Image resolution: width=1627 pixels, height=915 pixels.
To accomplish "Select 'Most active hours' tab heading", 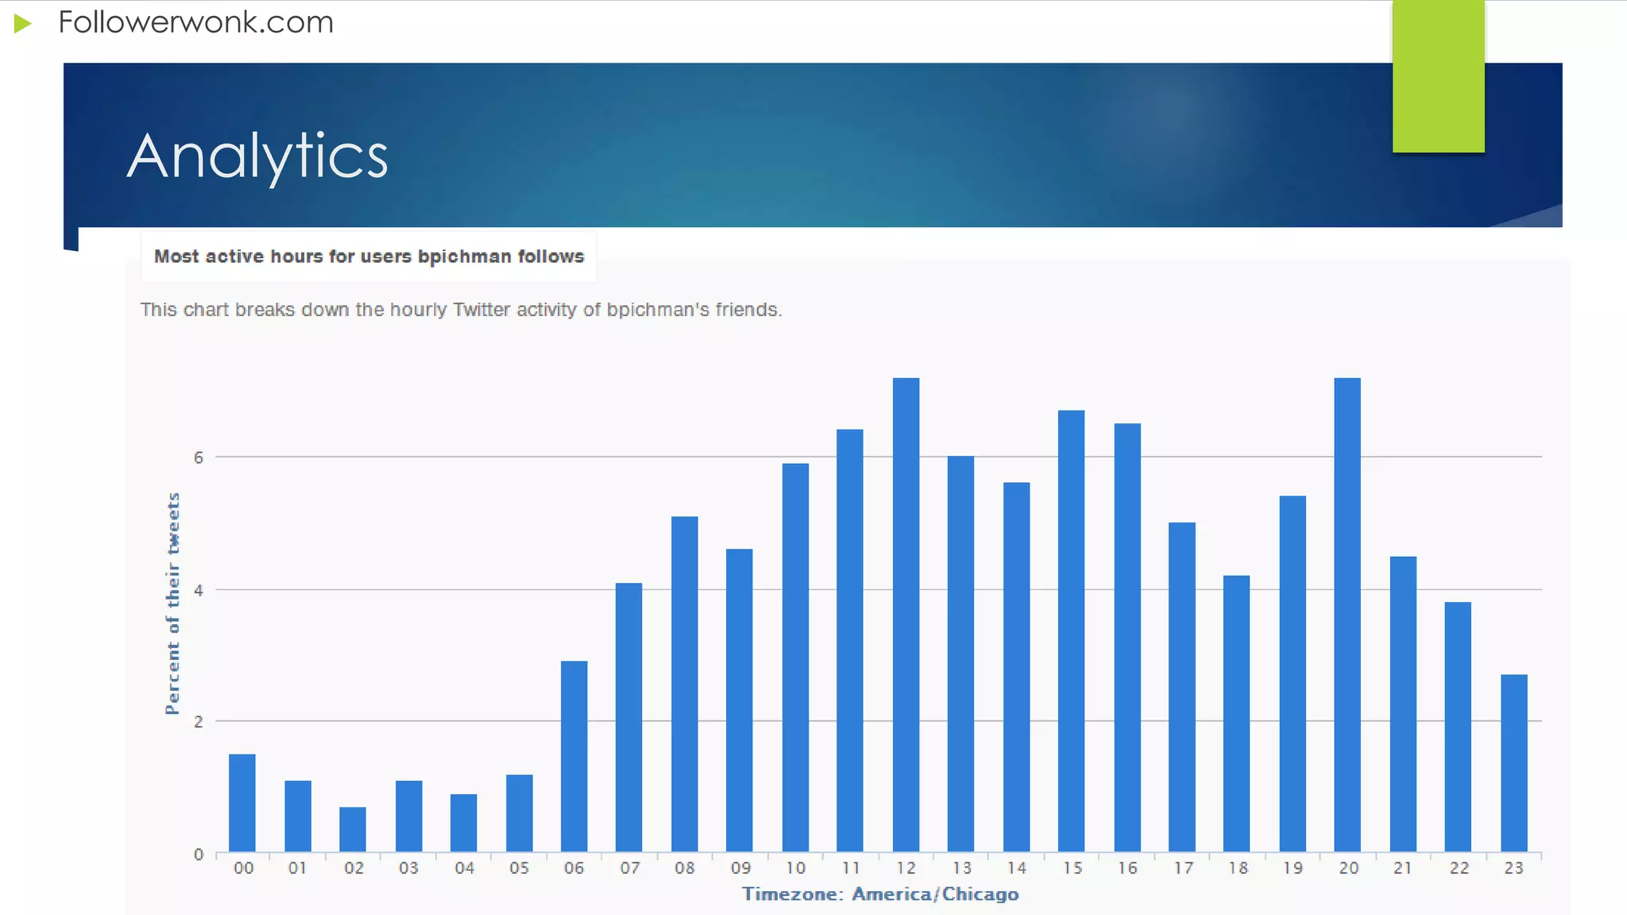I will pyautogui.click(x=369, y=257).
